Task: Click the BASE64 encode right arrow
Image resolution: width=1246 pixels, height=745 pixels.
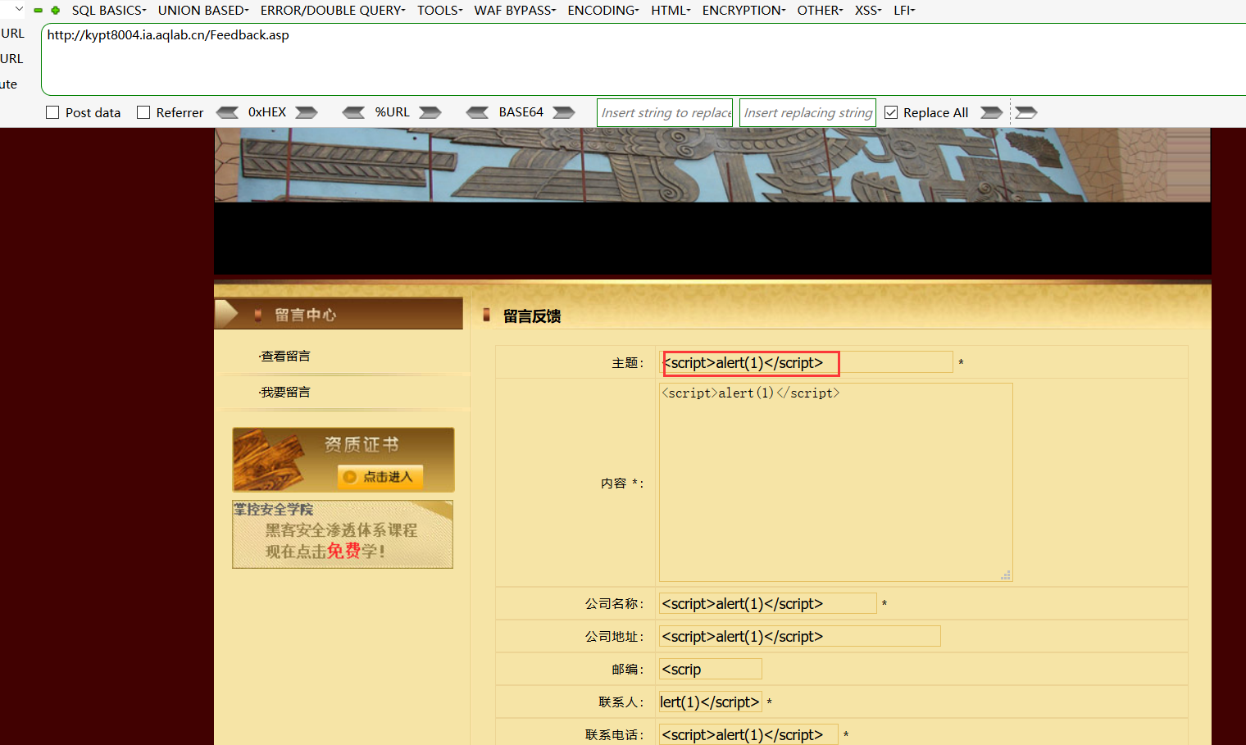Action: (564, 112)
